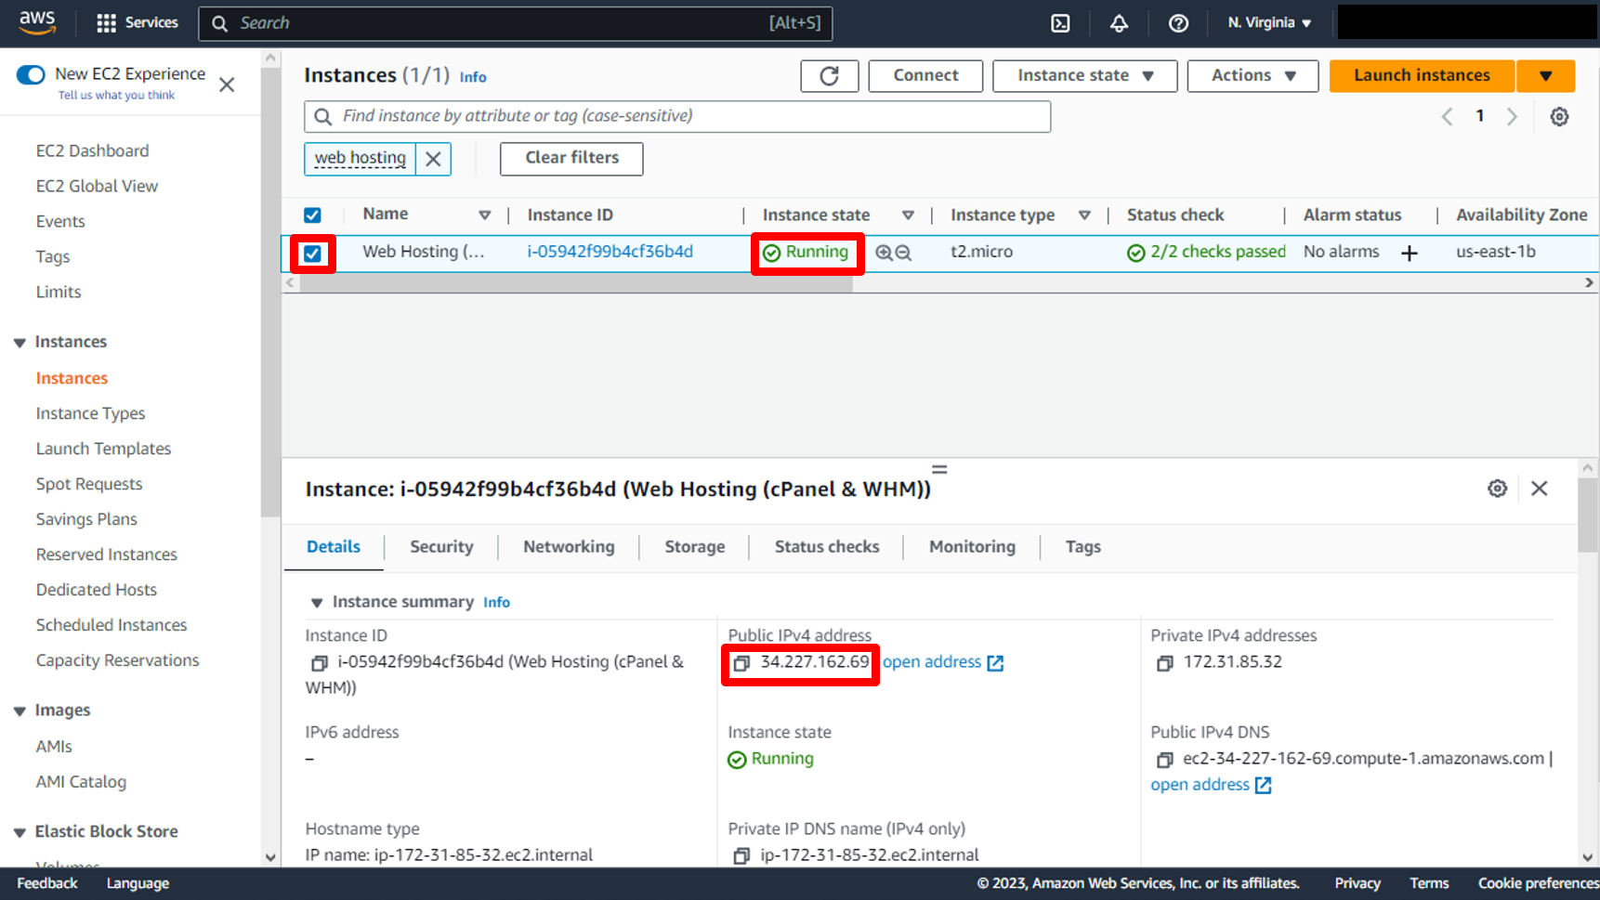The image size is (1600, 900).
Task: Sort by Instance type column arrow
Action: 1084,215
